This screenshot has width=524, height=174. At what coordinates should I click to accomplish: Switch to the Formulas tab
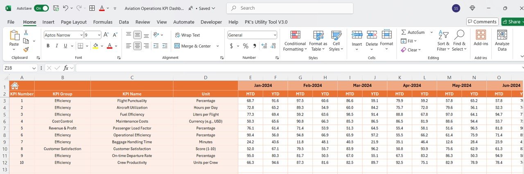tap(103, 22)
